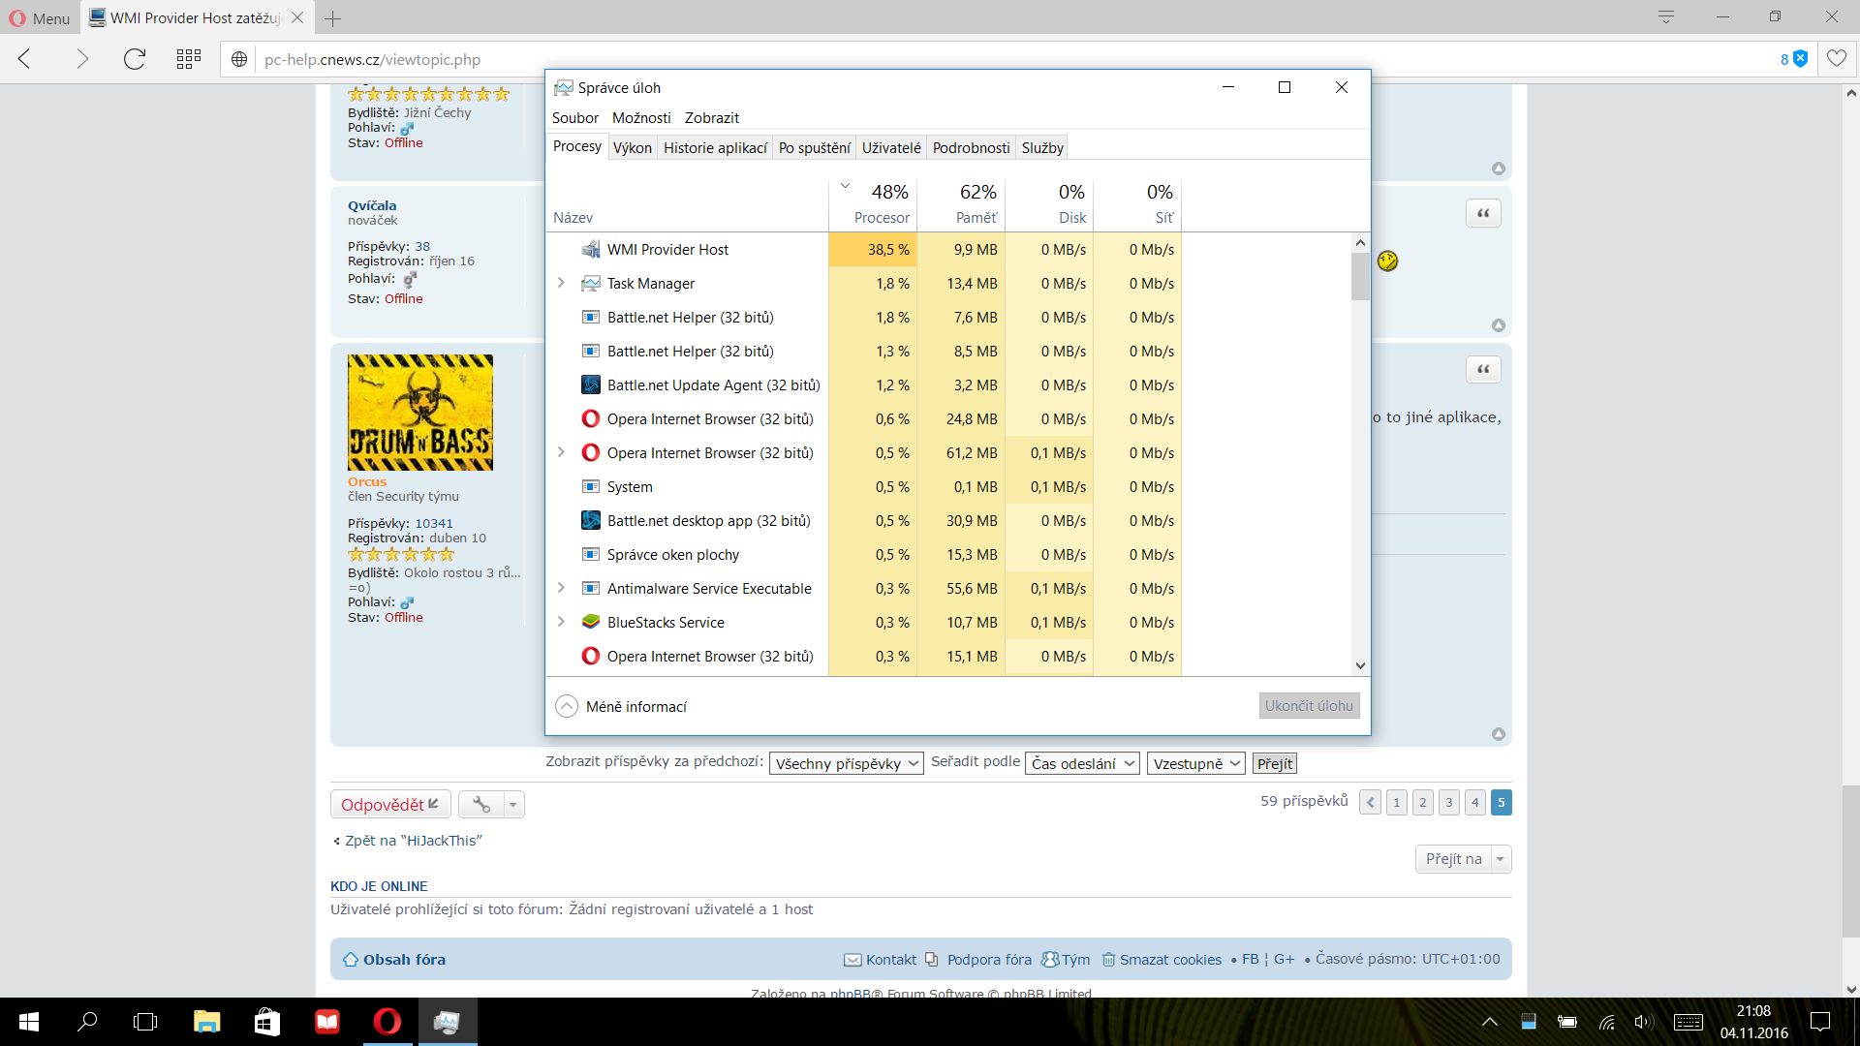Open Opera Speed Dial grid icon
The height and width of the screenshot is (1046, 1860).
[188, 59]
